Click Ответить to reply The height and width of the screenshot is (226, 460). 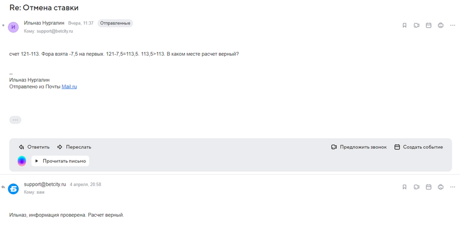click(x=34, y=147)
